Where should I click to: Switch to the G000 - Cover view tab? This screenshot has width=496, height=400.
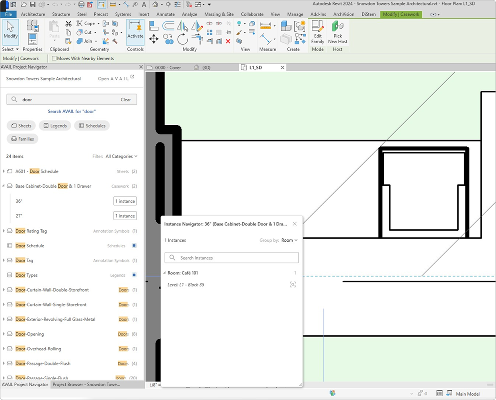click(x=168, y=68)
